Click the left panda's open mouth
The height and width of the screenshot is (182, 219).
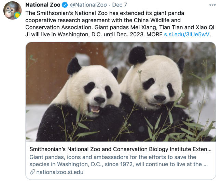(x=95, y=109)
